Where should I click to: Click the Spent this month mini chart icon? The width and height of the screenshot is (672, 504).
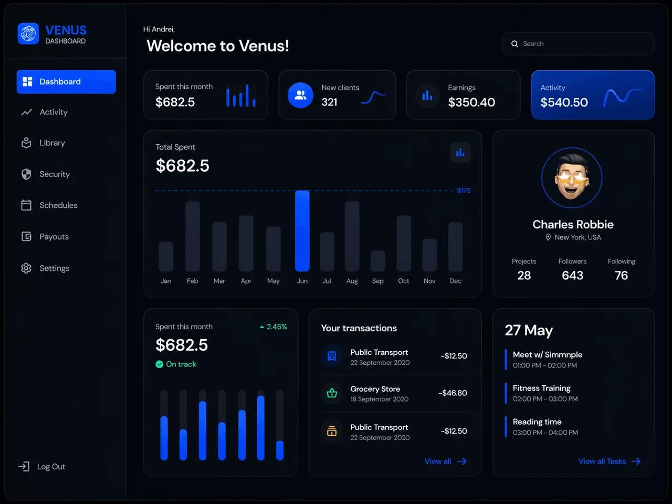[x=241, y=95]
